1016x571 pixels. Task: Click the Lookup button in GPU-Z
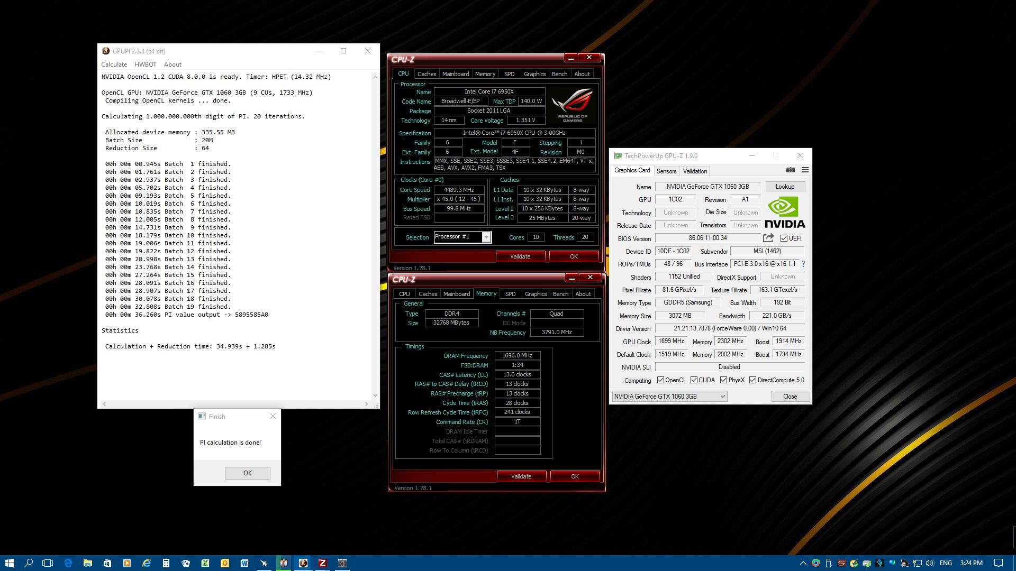[785, 187]
